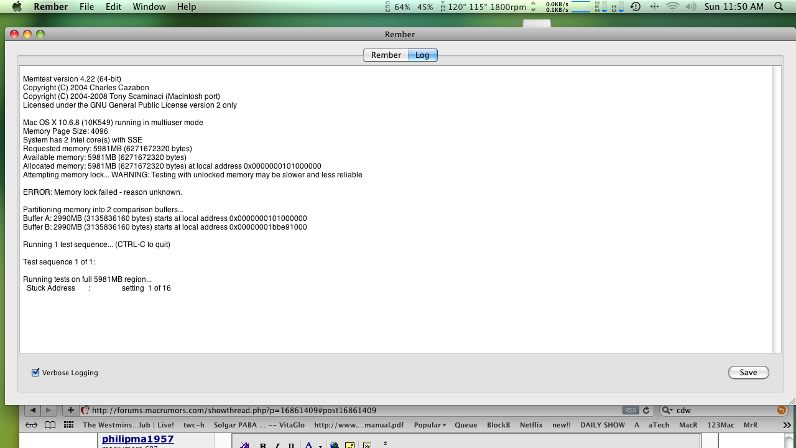The height and width of the screenshot is (448, 796).
Task: Click the CPU usage monitor in menu bar
Action: (x=410, y=7)
